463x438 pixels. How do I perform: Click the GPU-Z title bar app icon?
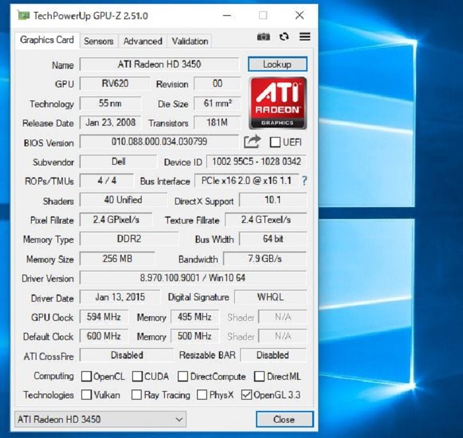[x=24, y=15]
